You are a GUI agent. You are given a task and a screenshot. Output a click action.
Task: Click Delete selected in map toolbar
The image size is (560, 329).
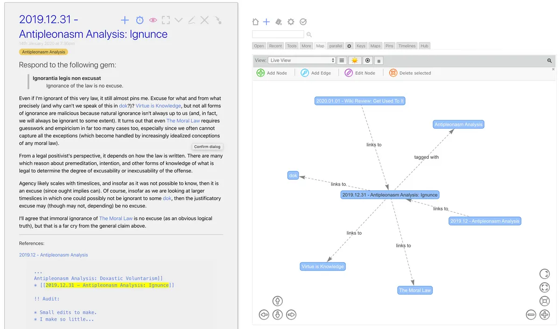[x=410, y=73]
